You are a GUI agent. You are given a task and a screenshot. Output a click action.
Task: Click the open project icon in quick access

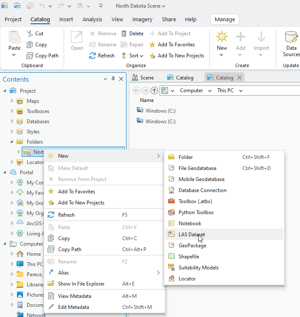coord(17,6)
